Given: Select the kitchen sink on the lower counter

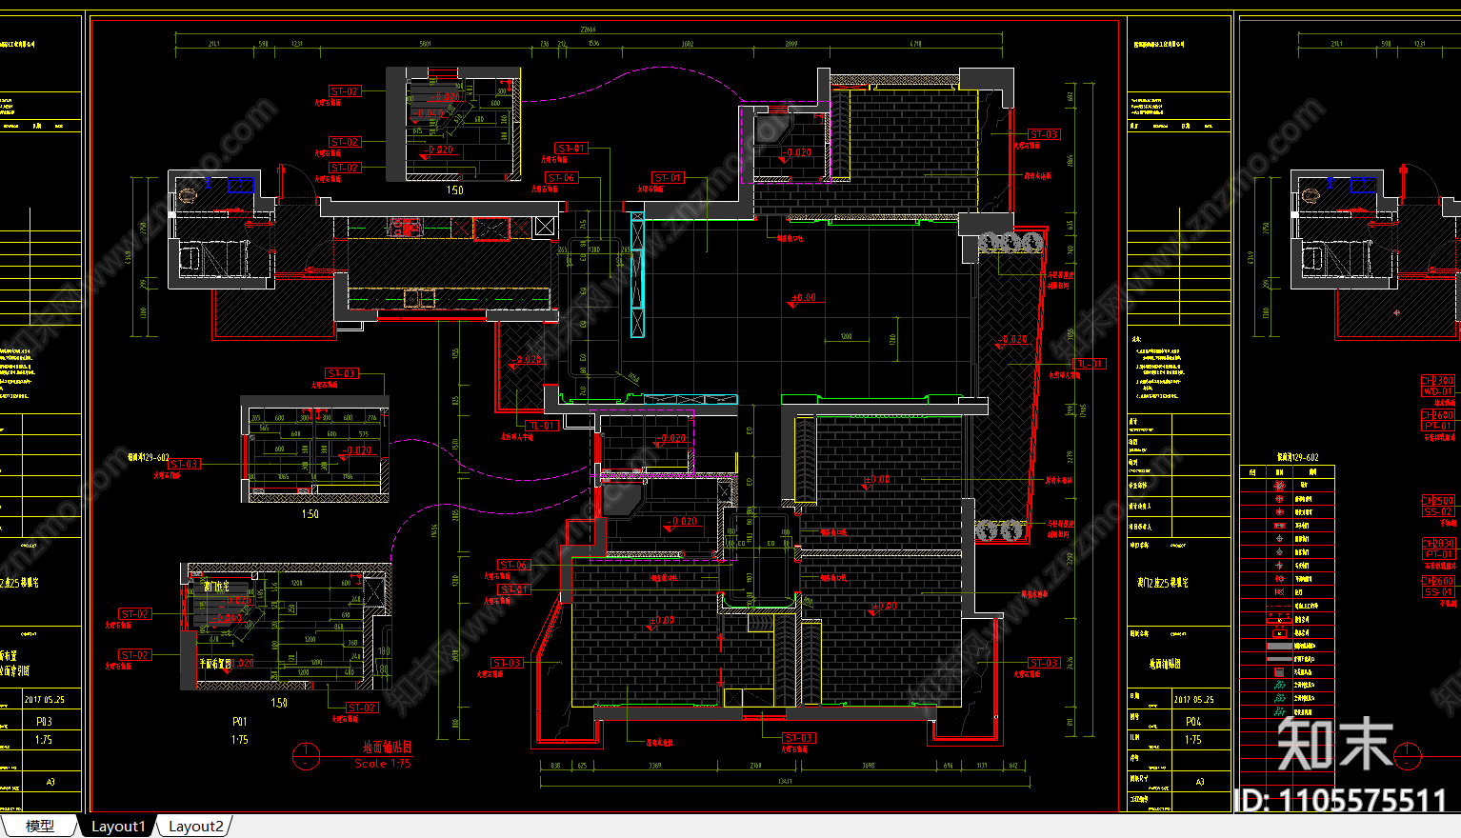Looking at the screenshot, I should (419, 299).
